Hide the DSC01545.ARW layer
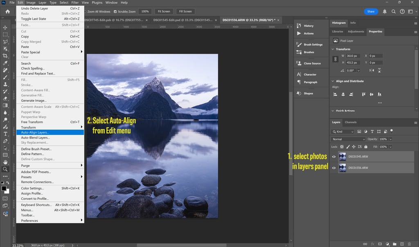The width and height of the screenshot is (419, 247). (334, 157)
